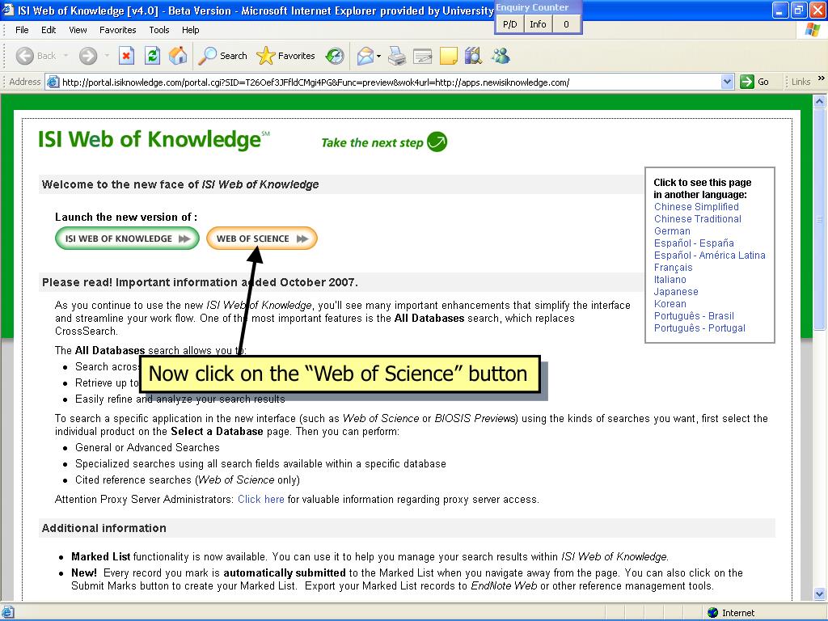Switch page to Chinese Traditional
828x621 pixels.
point(698,218)
